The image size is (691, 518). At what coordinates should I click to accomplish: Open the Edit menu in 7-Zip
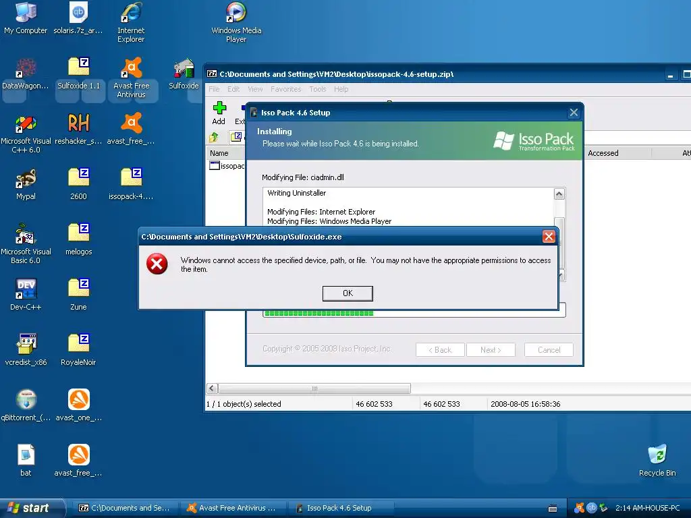tap(233, 89)
